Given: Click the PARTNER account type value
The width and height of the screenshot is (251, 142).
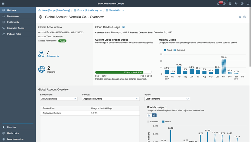Looking at the screenshot, I should 58,36.
